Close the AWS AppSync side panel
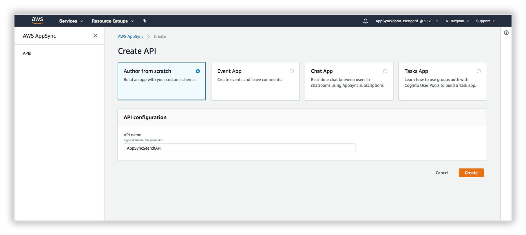This screenshot has height=235, width=526. (x=95, y=36)
